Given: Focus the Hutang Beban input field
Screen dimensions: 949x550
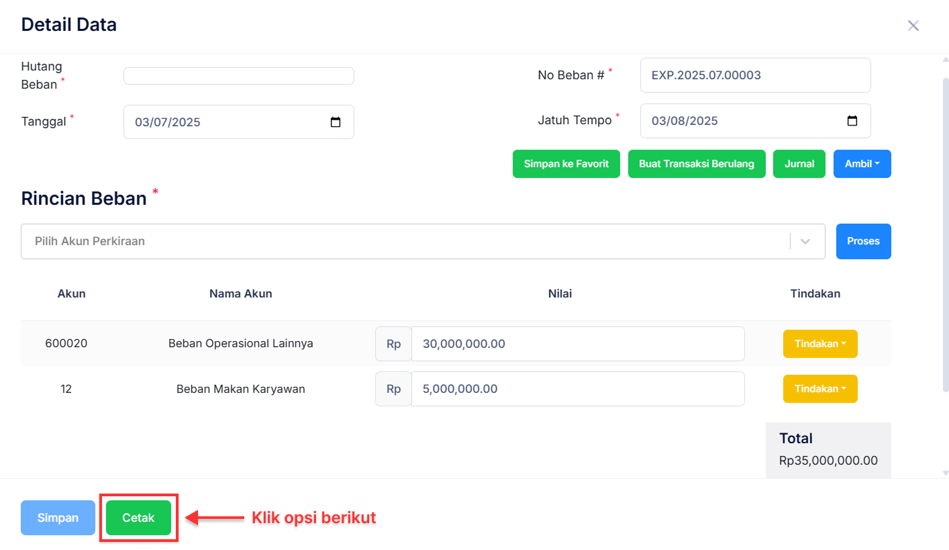Looking at the screenshot, I should 238,76.
